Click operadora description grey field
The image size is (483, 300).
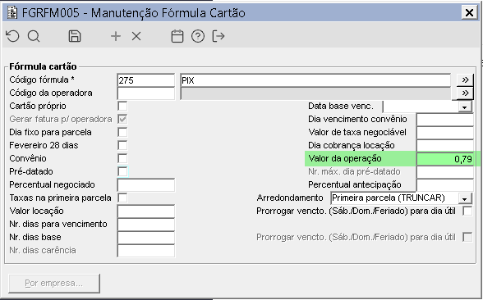315,93
